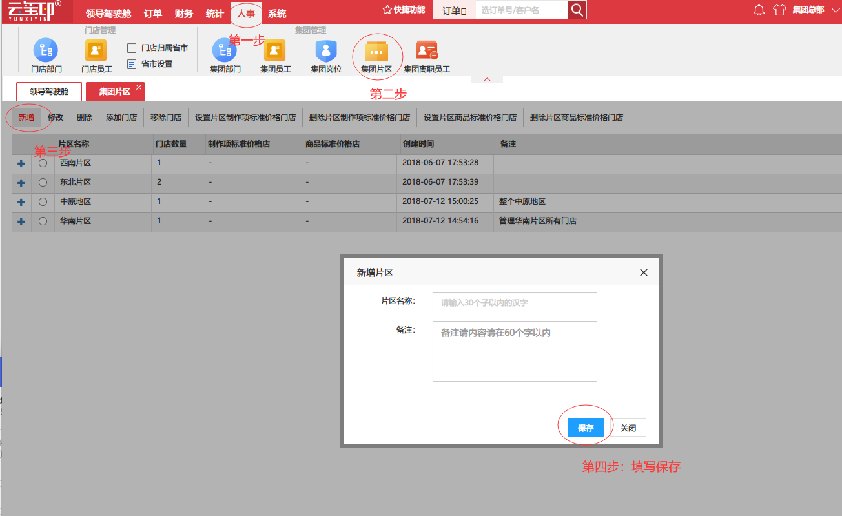Image resolution: width=842 pixels, height=516 pixels.
Task: Open the 门店部门 icon
Action: click(x=46, y=50)
